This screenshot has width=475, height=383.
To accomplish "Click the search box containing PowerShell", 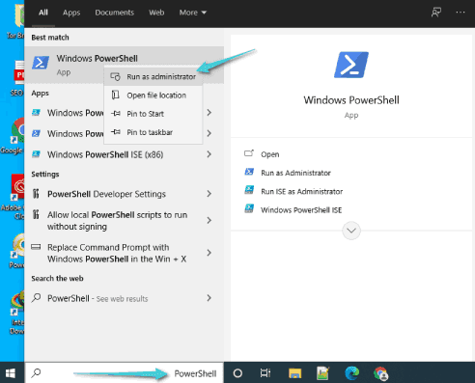I will 124,373.
